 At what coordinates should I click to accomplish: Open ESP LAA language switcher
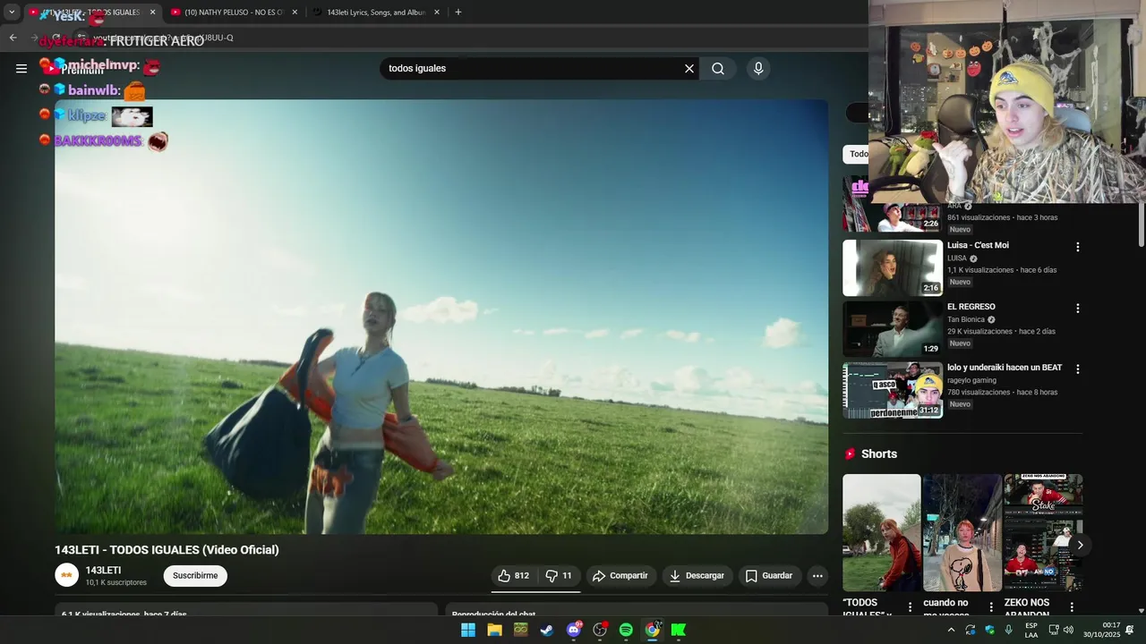click(x=1031, y=630)
